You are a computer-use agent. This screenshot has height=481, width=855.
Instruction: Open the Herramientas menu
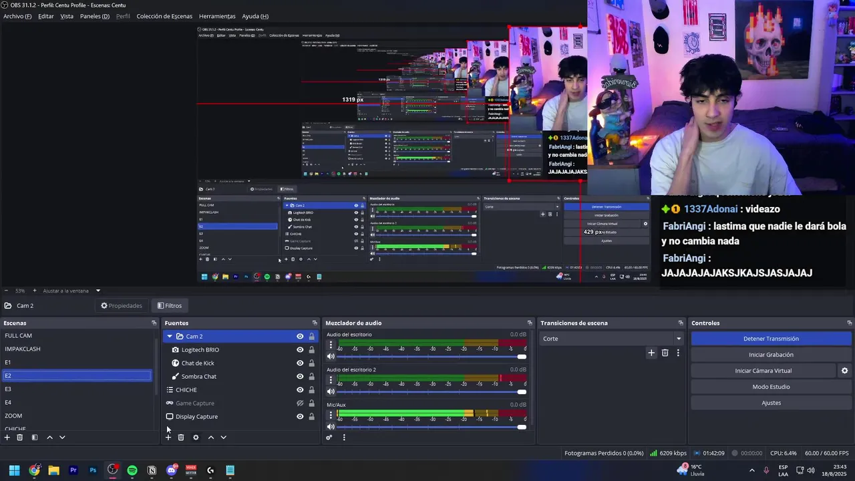pos(217,16)
